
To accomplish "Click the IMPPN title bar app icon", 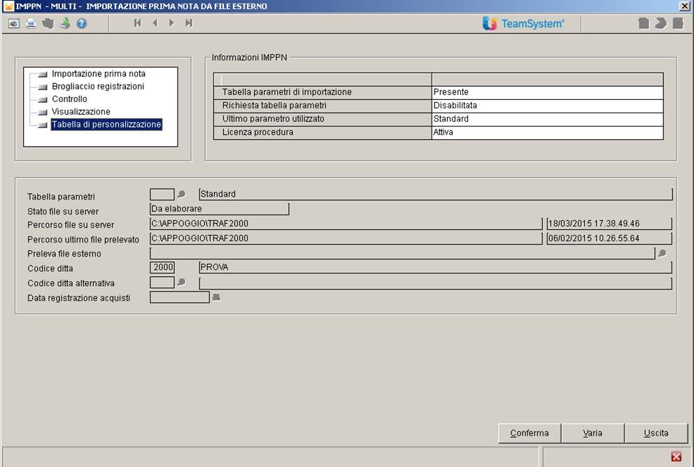I will [x=8, y=6].
